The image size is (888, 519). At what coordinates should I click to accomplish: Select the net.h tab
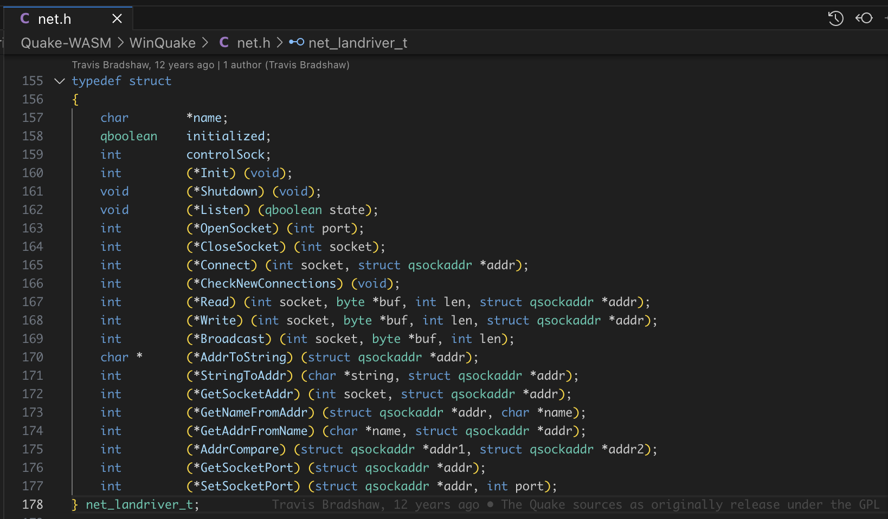point(68,19)
